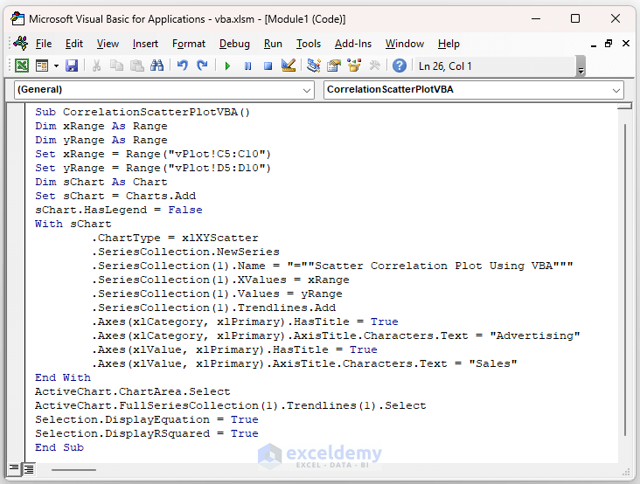Click the split bar above vertical scrollbar

624,106
